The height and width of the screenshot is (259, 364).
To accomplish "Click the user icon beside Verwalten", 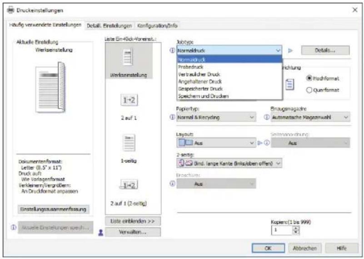I will [x=101, y=232].
